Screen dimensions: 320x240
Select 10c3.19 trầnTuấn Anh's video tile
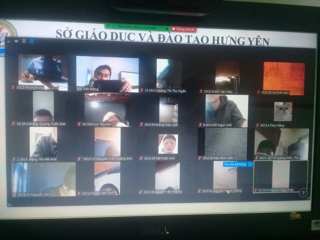click(168, 144)
